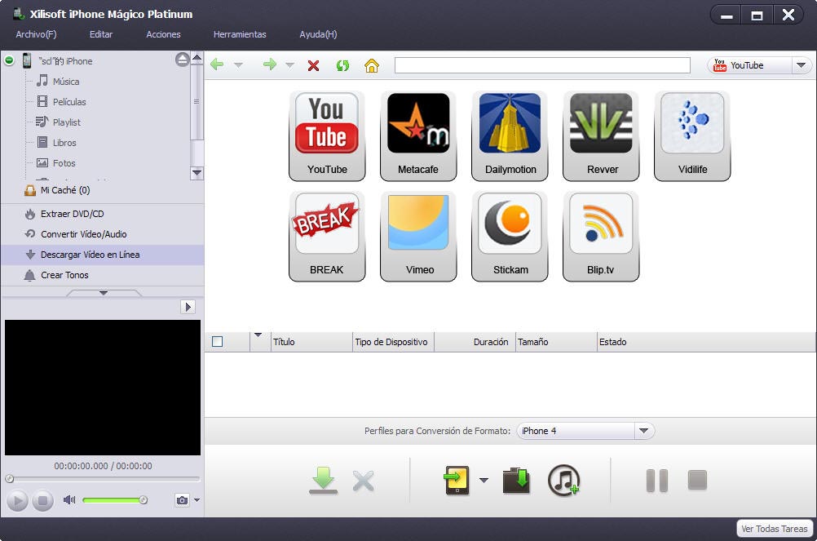Click the device tree scrollbar down arrow

(x=197, y=173)
